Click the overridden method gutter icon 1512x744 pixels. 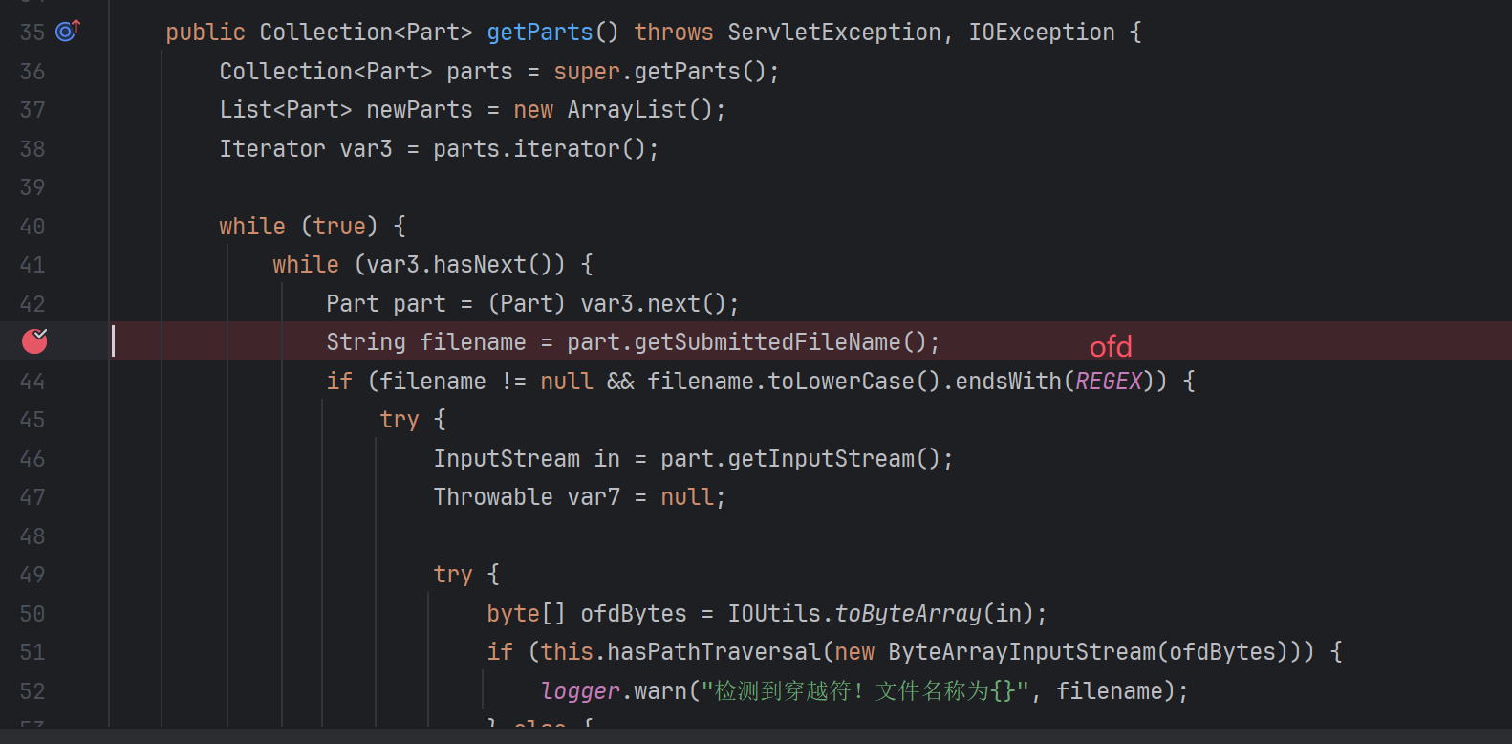click(x=67, y=32)
